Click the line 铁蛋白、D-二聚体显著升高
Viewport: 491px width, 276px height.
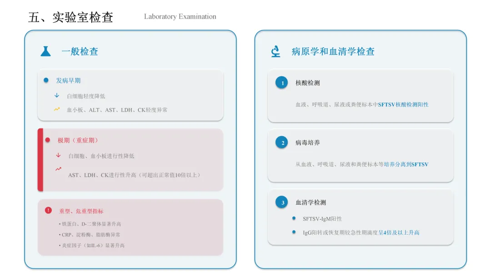click(x=90, y=224)
